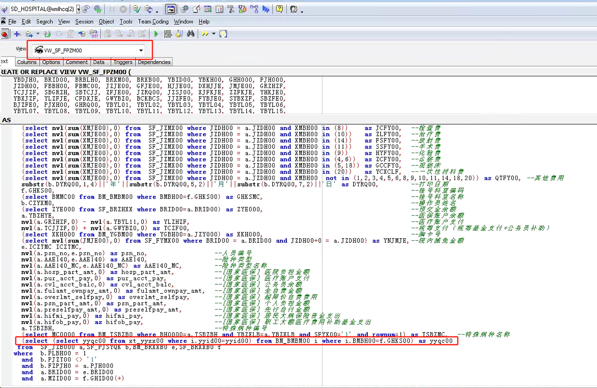Image resolution: width=597 pixels, height=388 pixels.
Task: Open the Dependencies tab
Action: tap(154, 62)
